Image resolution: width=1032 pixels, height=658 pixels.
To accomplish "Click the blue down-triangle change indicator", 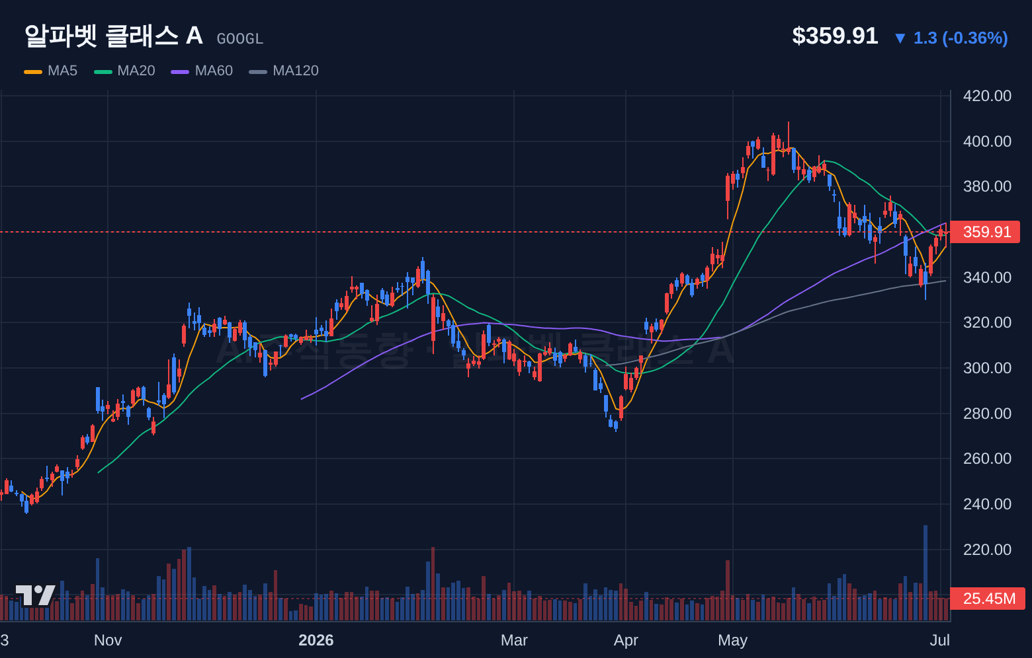I will (x=900, y=38).
